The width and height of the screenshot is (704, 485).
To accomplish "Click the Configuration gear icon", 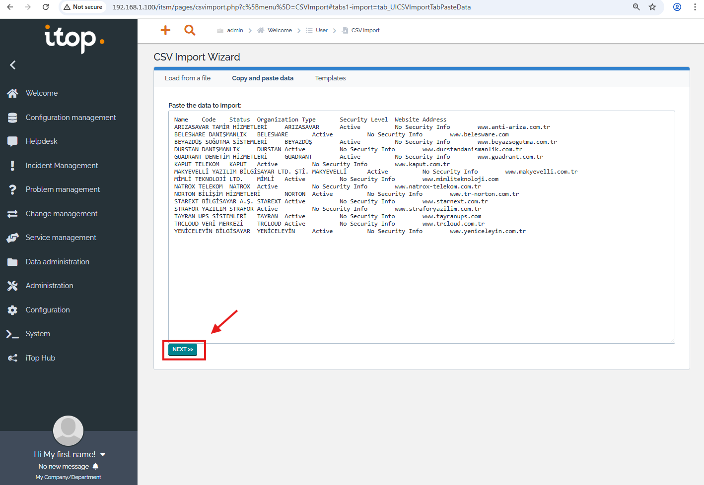I will 13,310.
